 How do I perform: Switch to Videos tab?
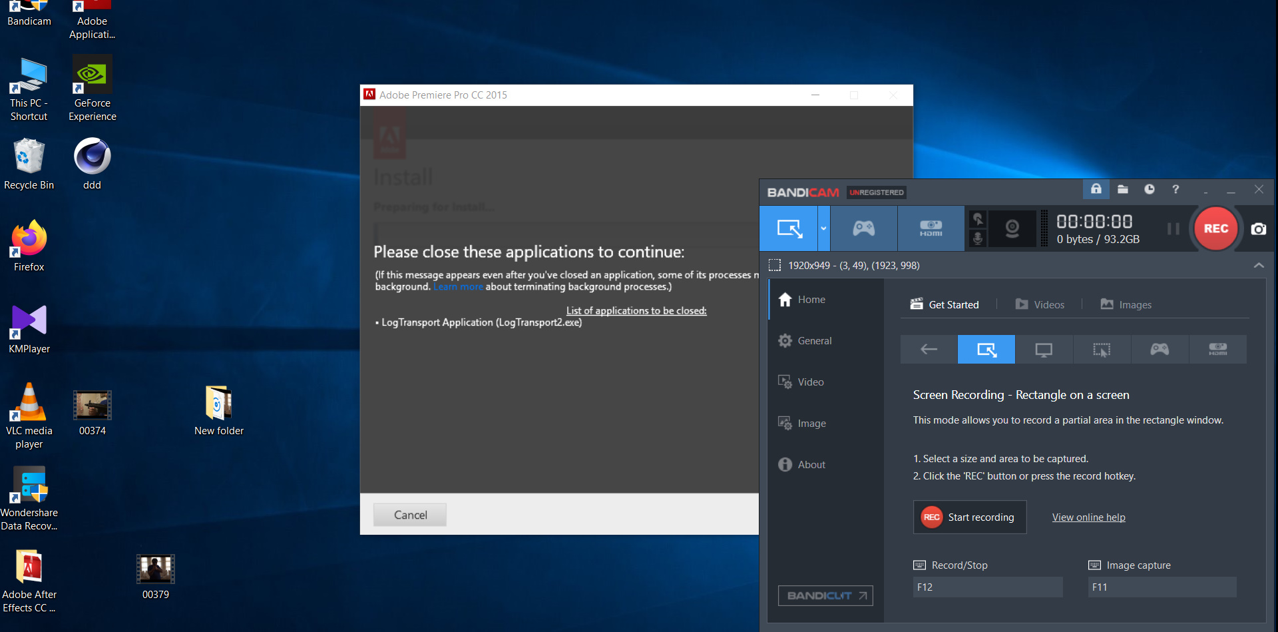point(1040,304)
